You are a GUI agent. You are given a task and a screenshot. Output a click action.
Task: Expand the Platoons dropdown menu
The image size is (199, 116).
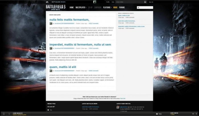click(x=107, y=7)
